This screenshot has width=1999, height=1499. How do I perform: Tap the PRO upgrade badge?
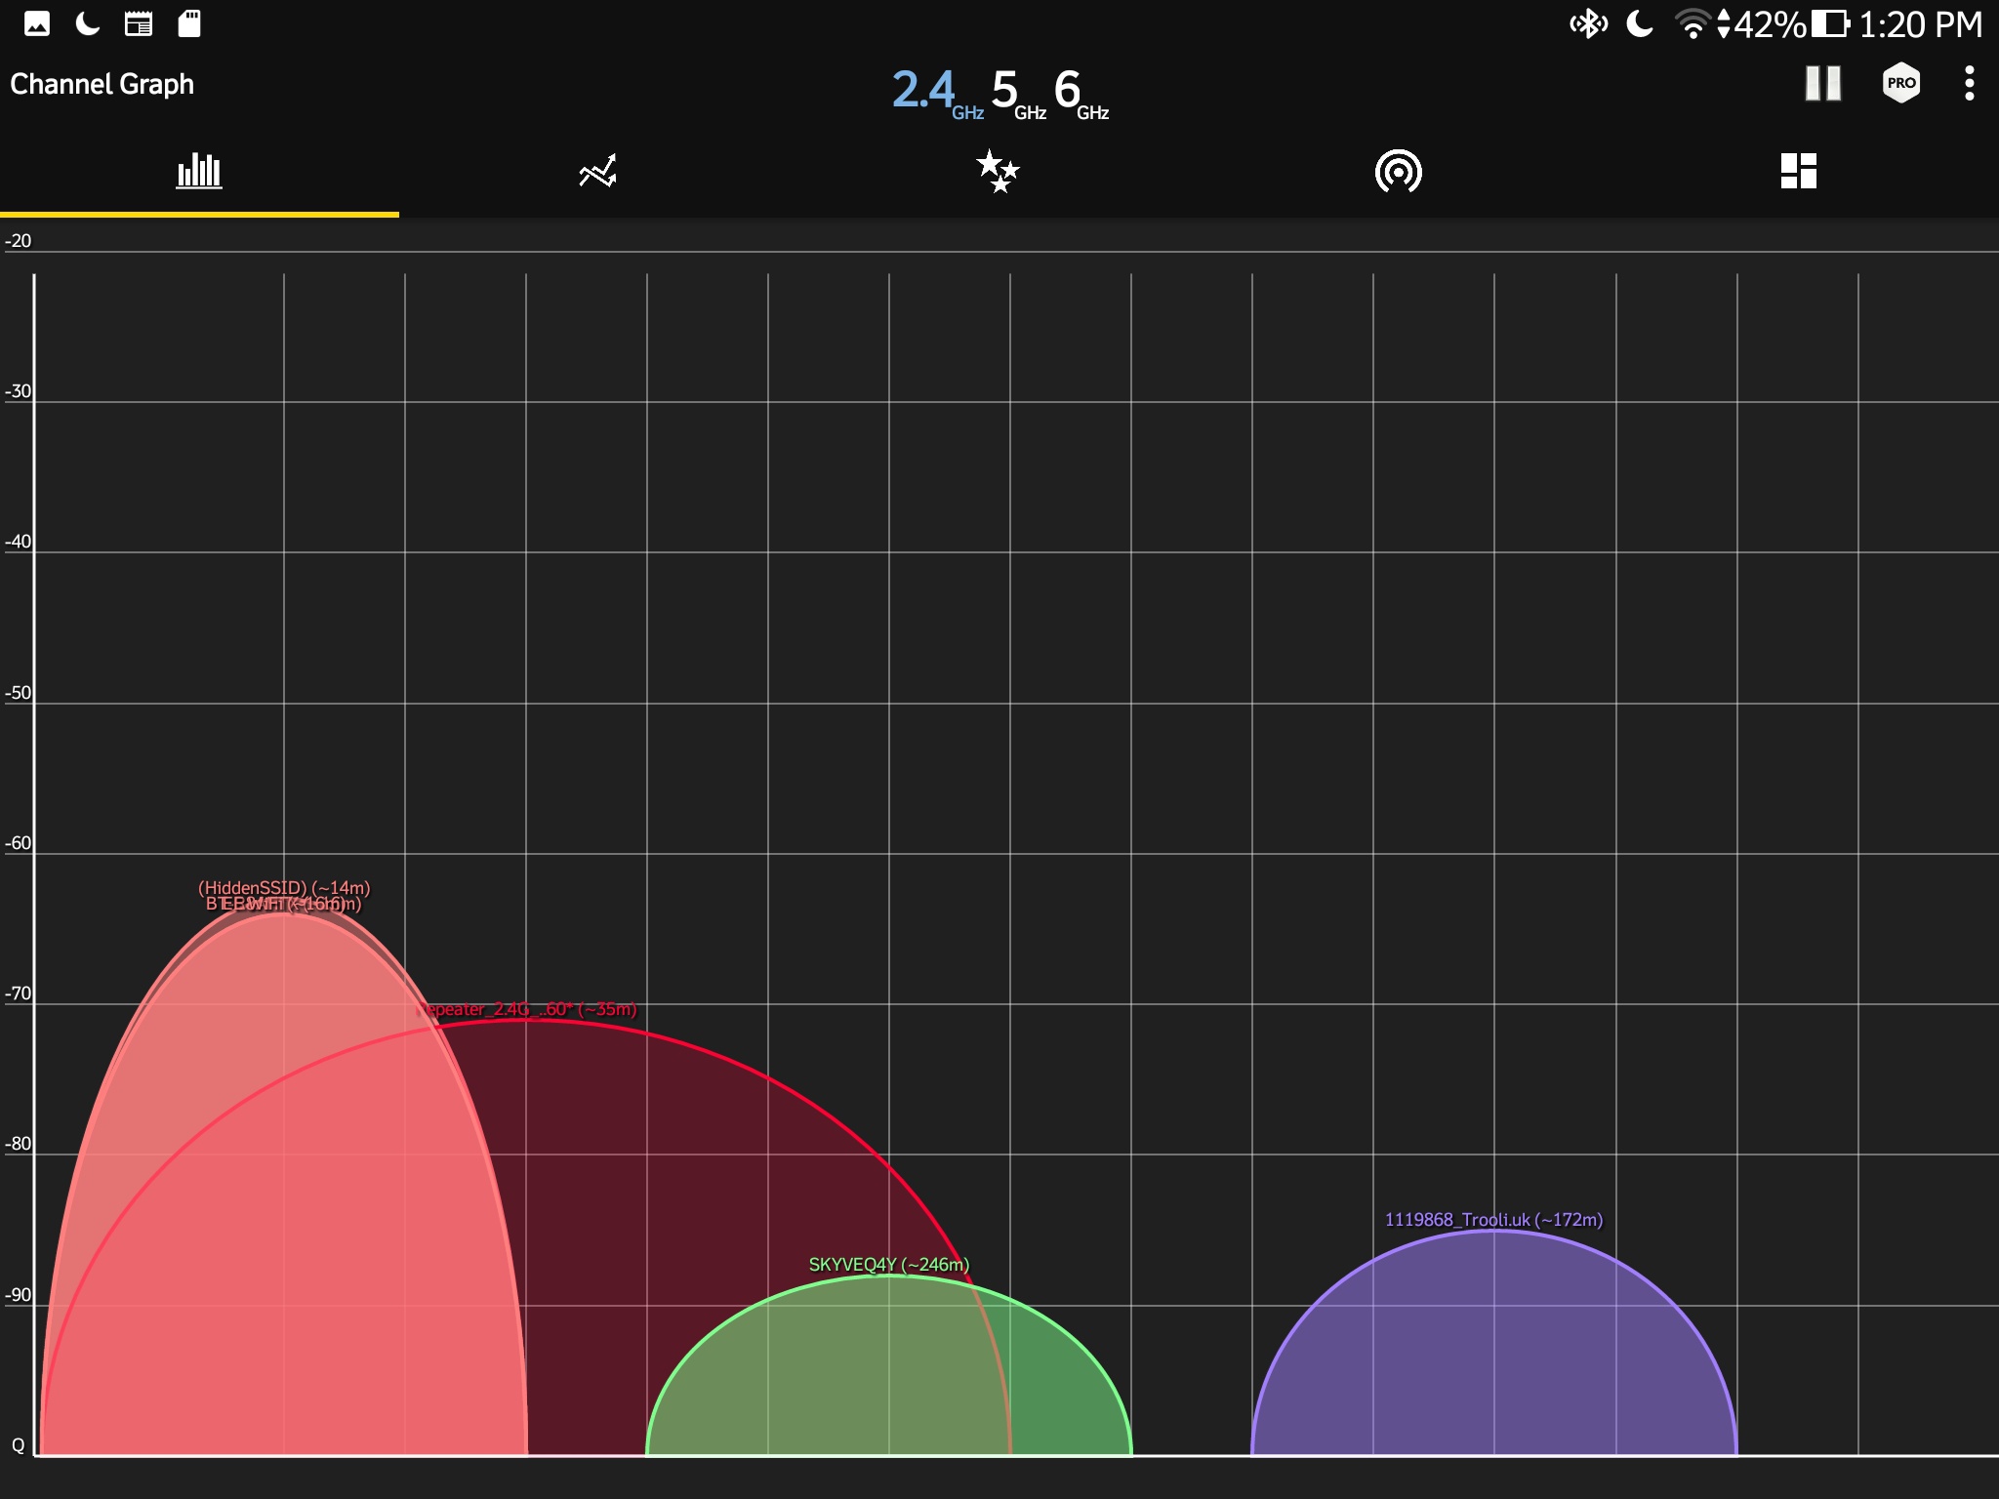pyautogui.click(x=1900, y=84)
